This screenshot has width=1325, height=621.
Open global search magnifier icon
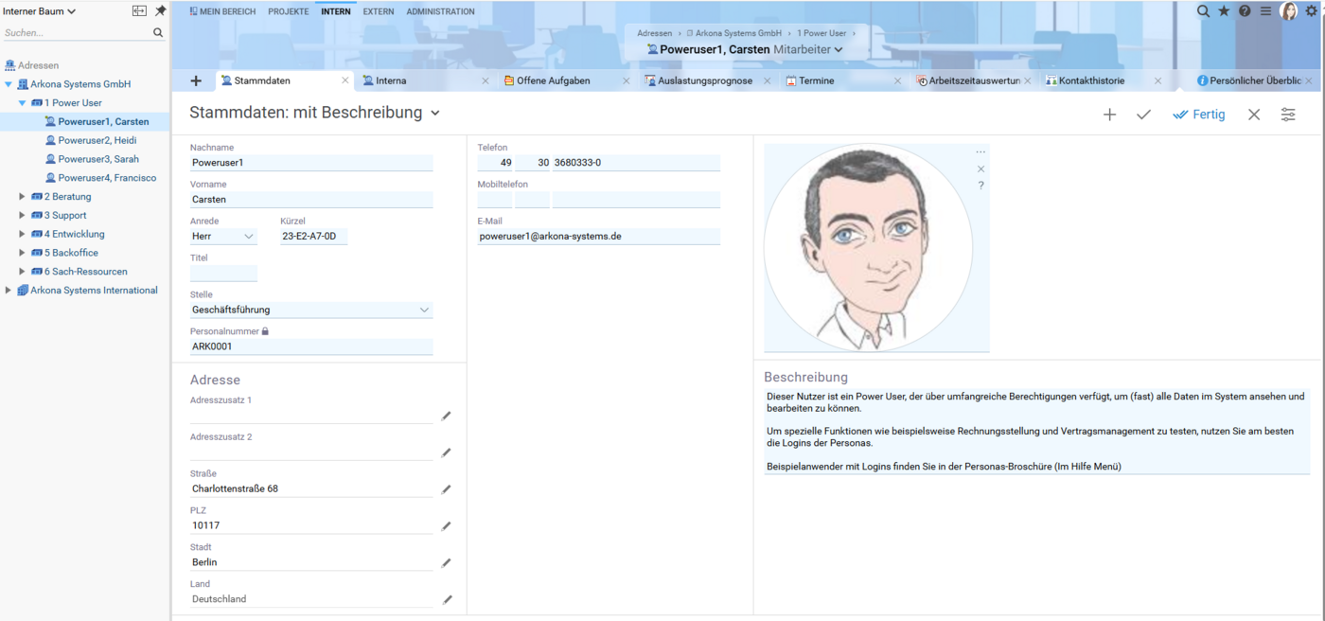1203,11
